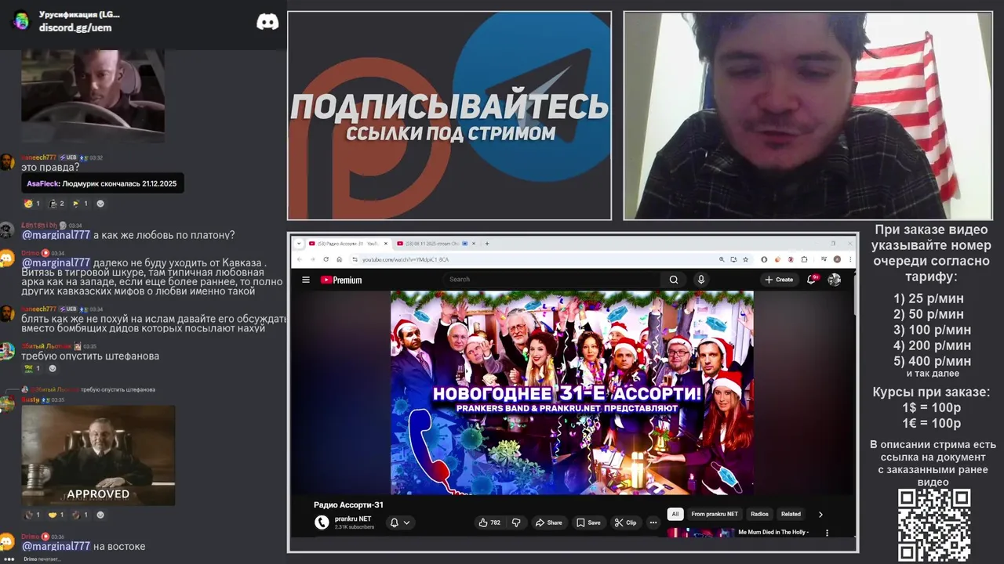Toggle the first emoji reaction on это правда message

point(32,204)
